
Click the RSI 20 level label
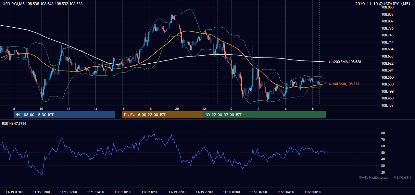click(383, 172)
